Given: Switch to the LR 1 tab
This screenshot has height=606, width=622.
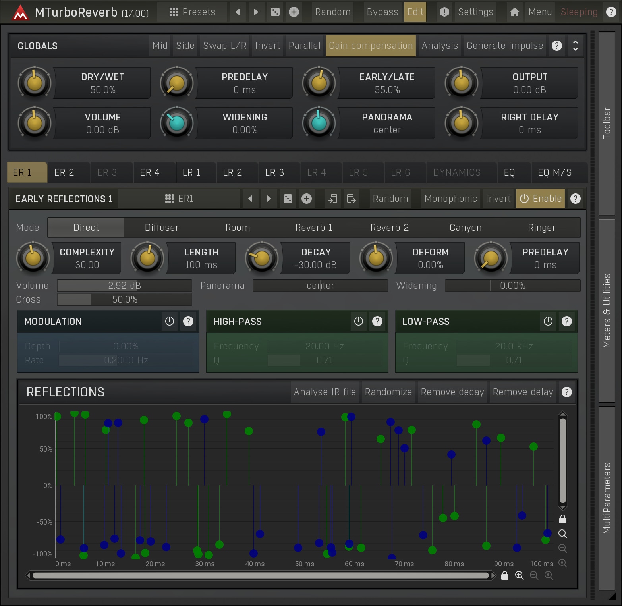Looking at the screenshot, I should [x=191, y=172].
